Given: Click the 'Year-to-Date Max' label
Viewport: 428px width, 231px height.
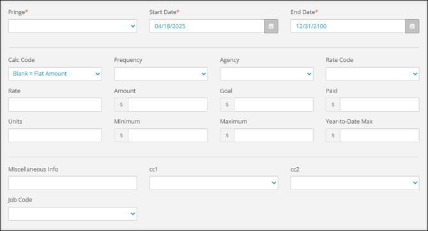Looking at the screenshot, I should coord(349,121).
